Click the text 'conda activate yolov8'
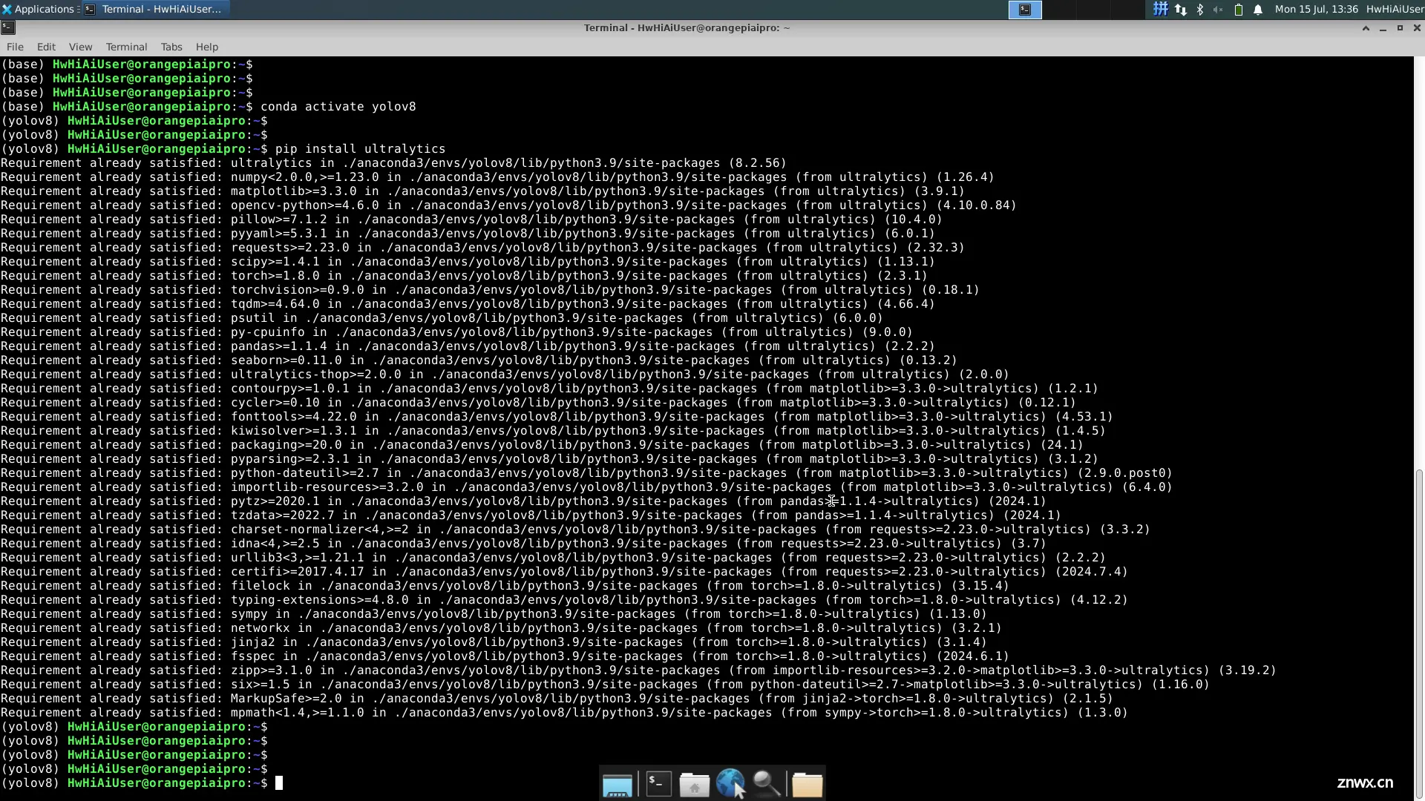 click(x=338, y=107)
